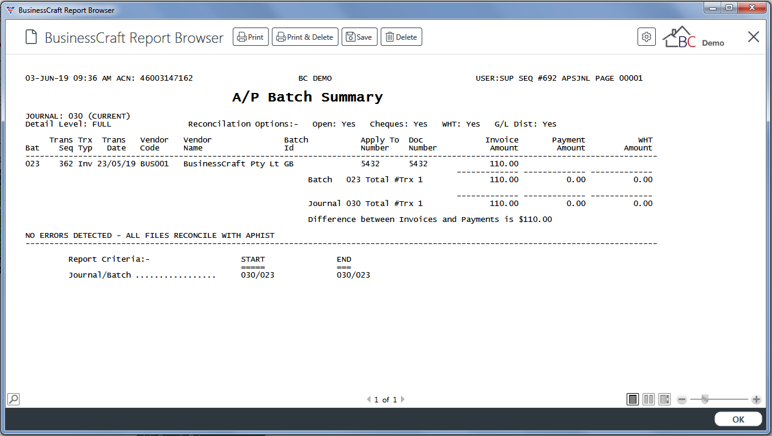Click the 'Doc Number' column header
This screenshot has width=772, height=436.
(x=422, y=144)
